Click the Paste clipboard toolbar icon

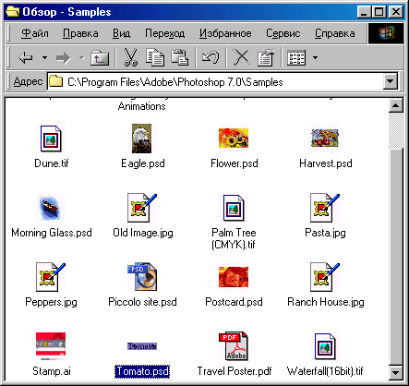click(180, 57)
